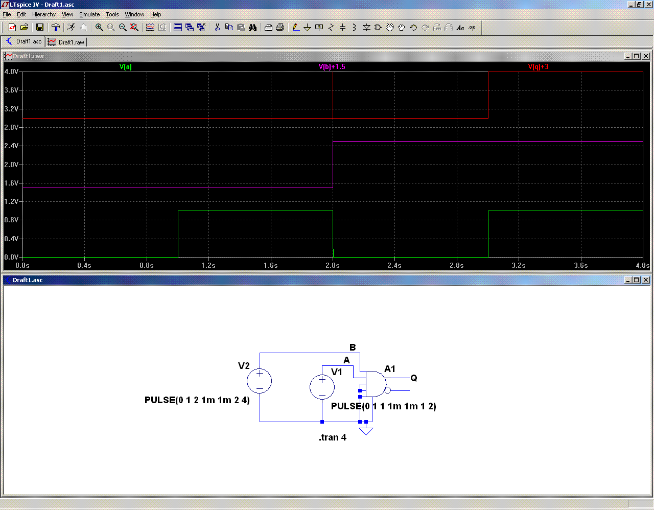The image size is (654, 510).
Task: Click the V(b)+1.5 trace label
Action: click(x=332, y=67)
